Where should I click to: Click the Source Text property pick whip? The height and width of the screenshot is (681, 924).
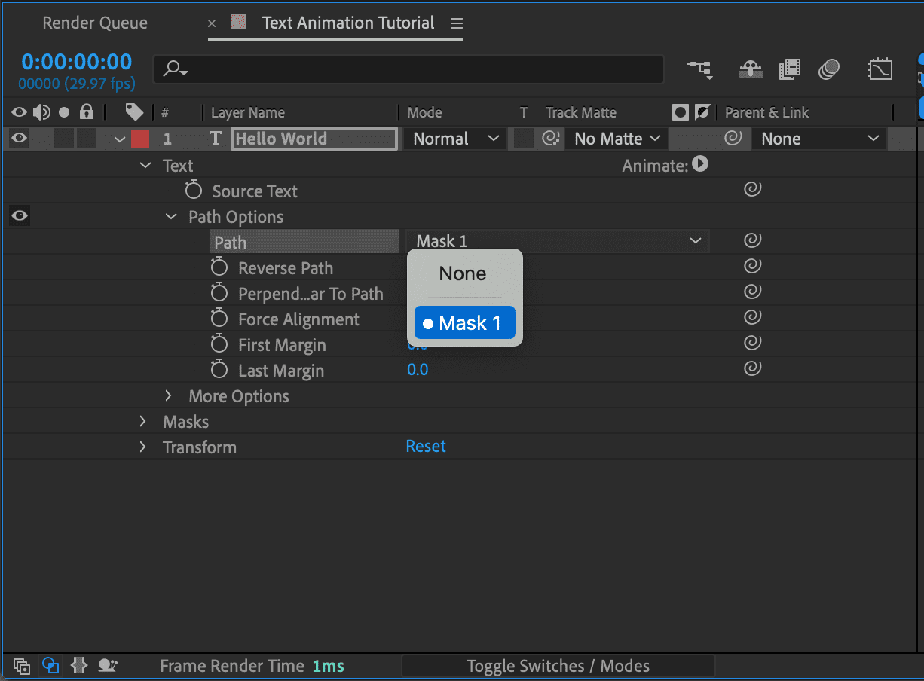tap(752, 189)
